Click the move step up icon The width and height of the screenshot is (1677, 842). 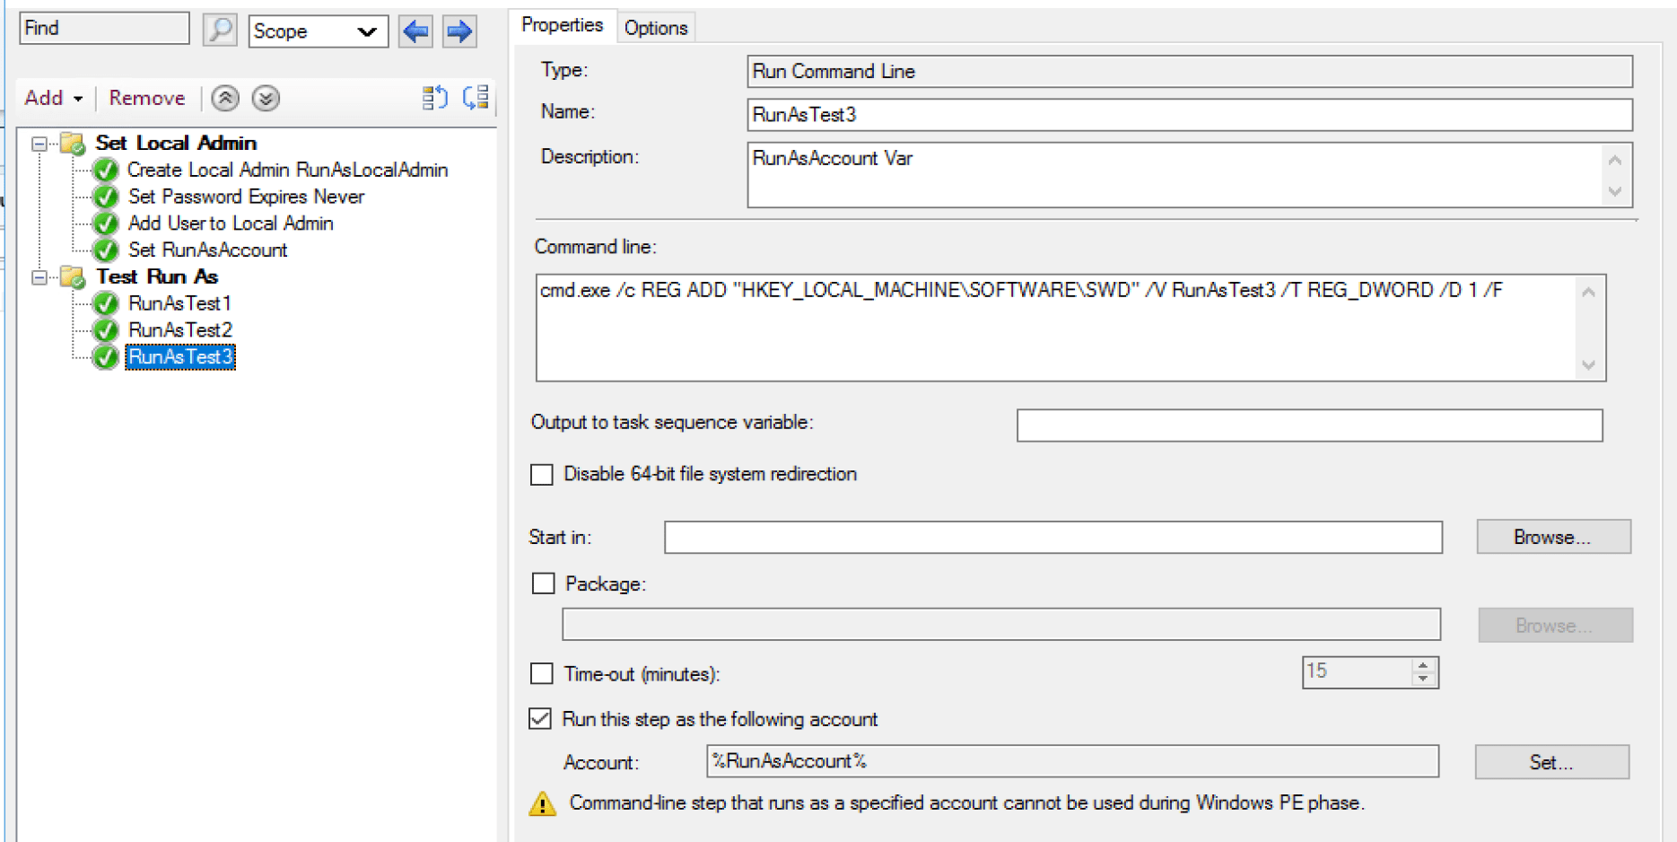click(x=225, y=98)
